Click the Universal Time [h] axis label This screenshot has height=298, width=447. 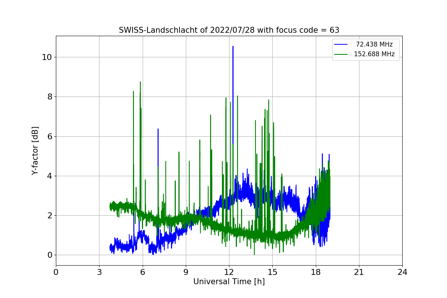tap(229, 282)
